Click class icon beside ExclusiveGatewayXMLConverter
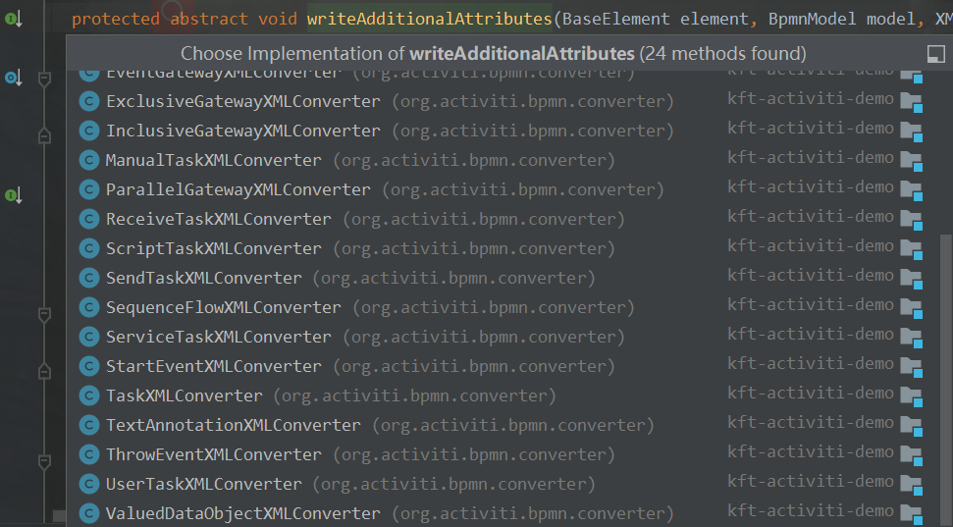 click(x=89, y=101)
